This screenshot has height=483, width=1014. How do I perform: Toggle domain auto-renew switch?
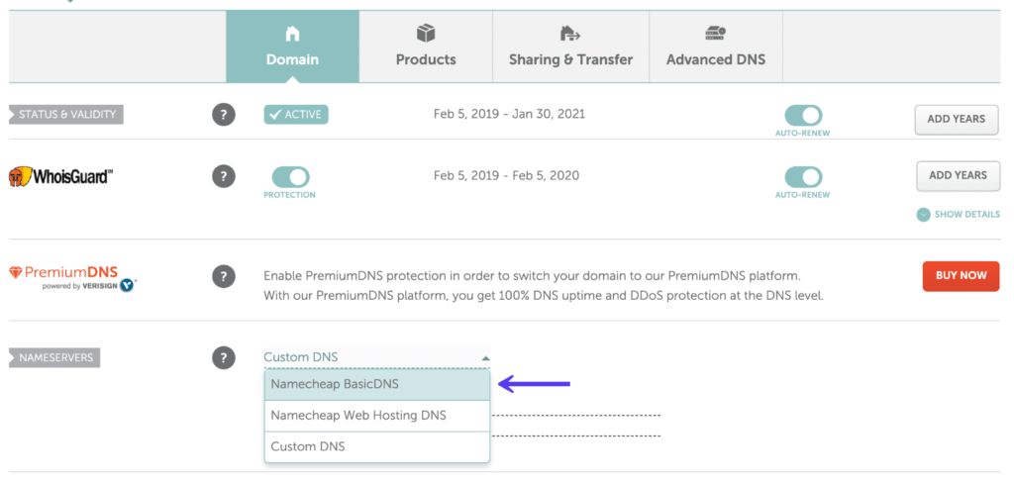pos(803,116)
